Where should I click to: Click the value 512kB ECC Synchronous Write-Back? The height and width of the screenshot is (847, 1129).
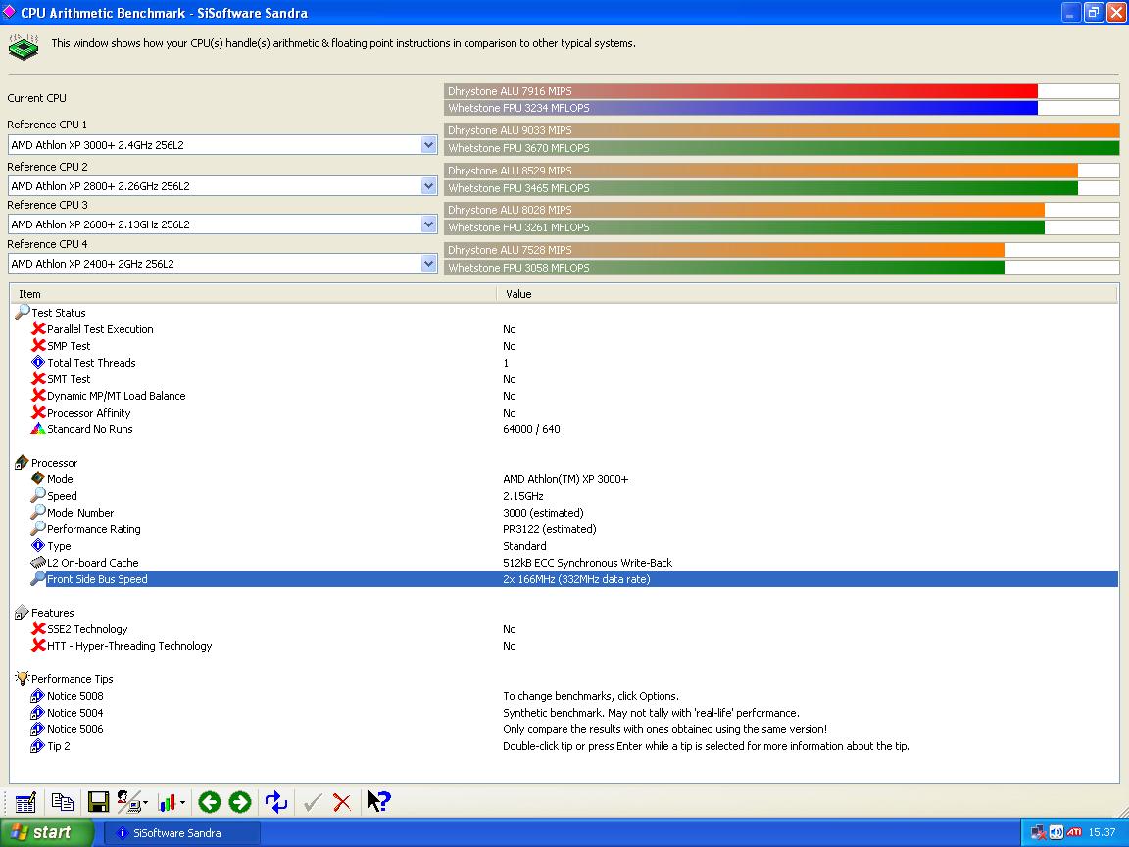pyautogui.click(x=588, y=563)
